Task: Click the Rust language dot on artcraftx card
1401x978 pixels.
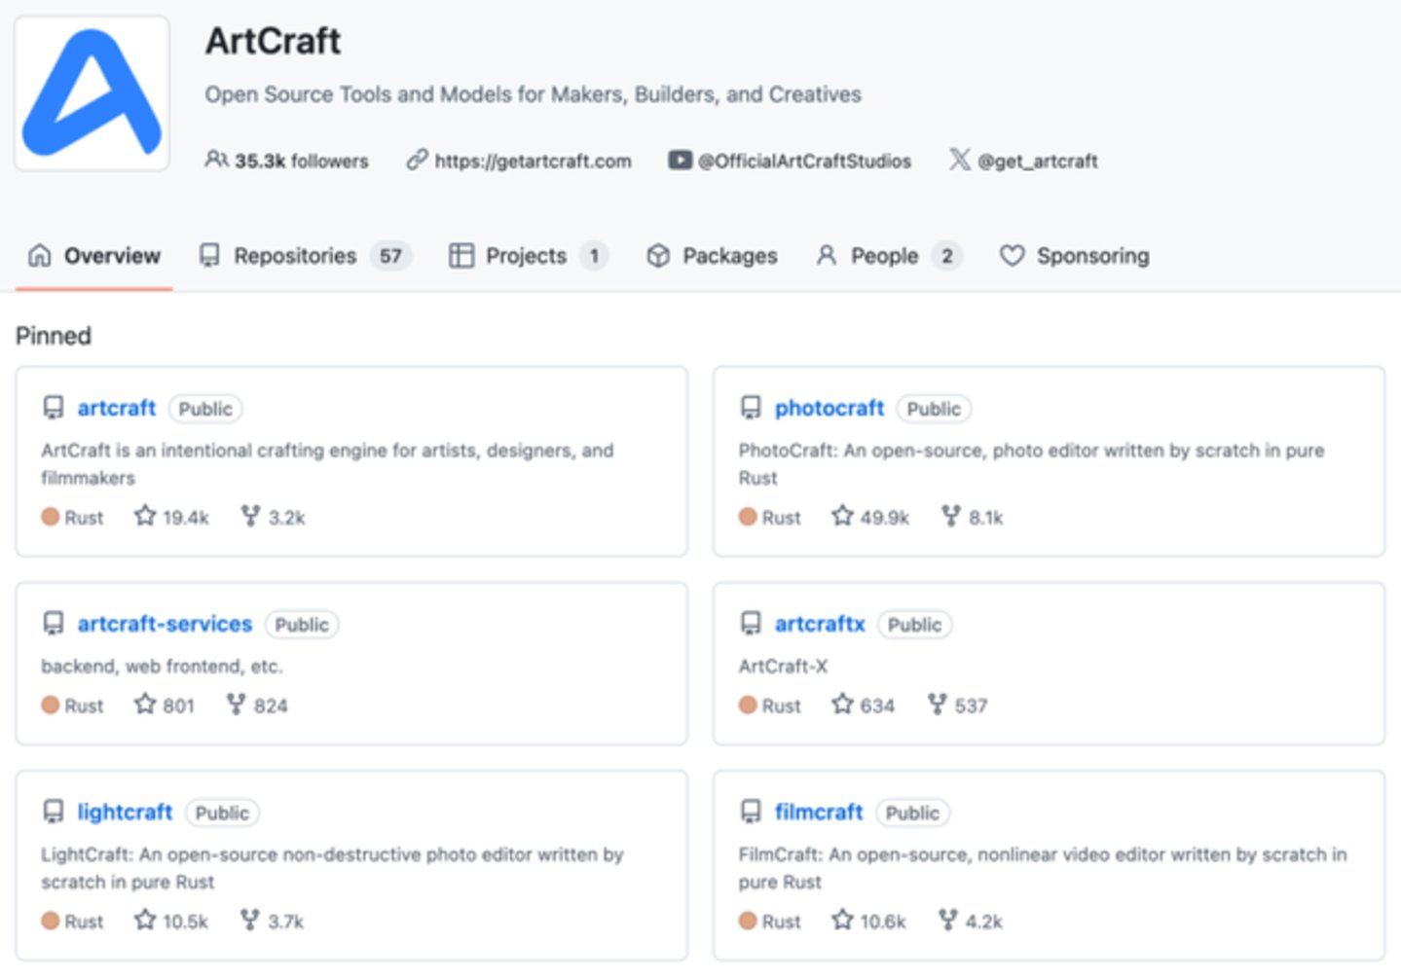Action: point(748,705)
